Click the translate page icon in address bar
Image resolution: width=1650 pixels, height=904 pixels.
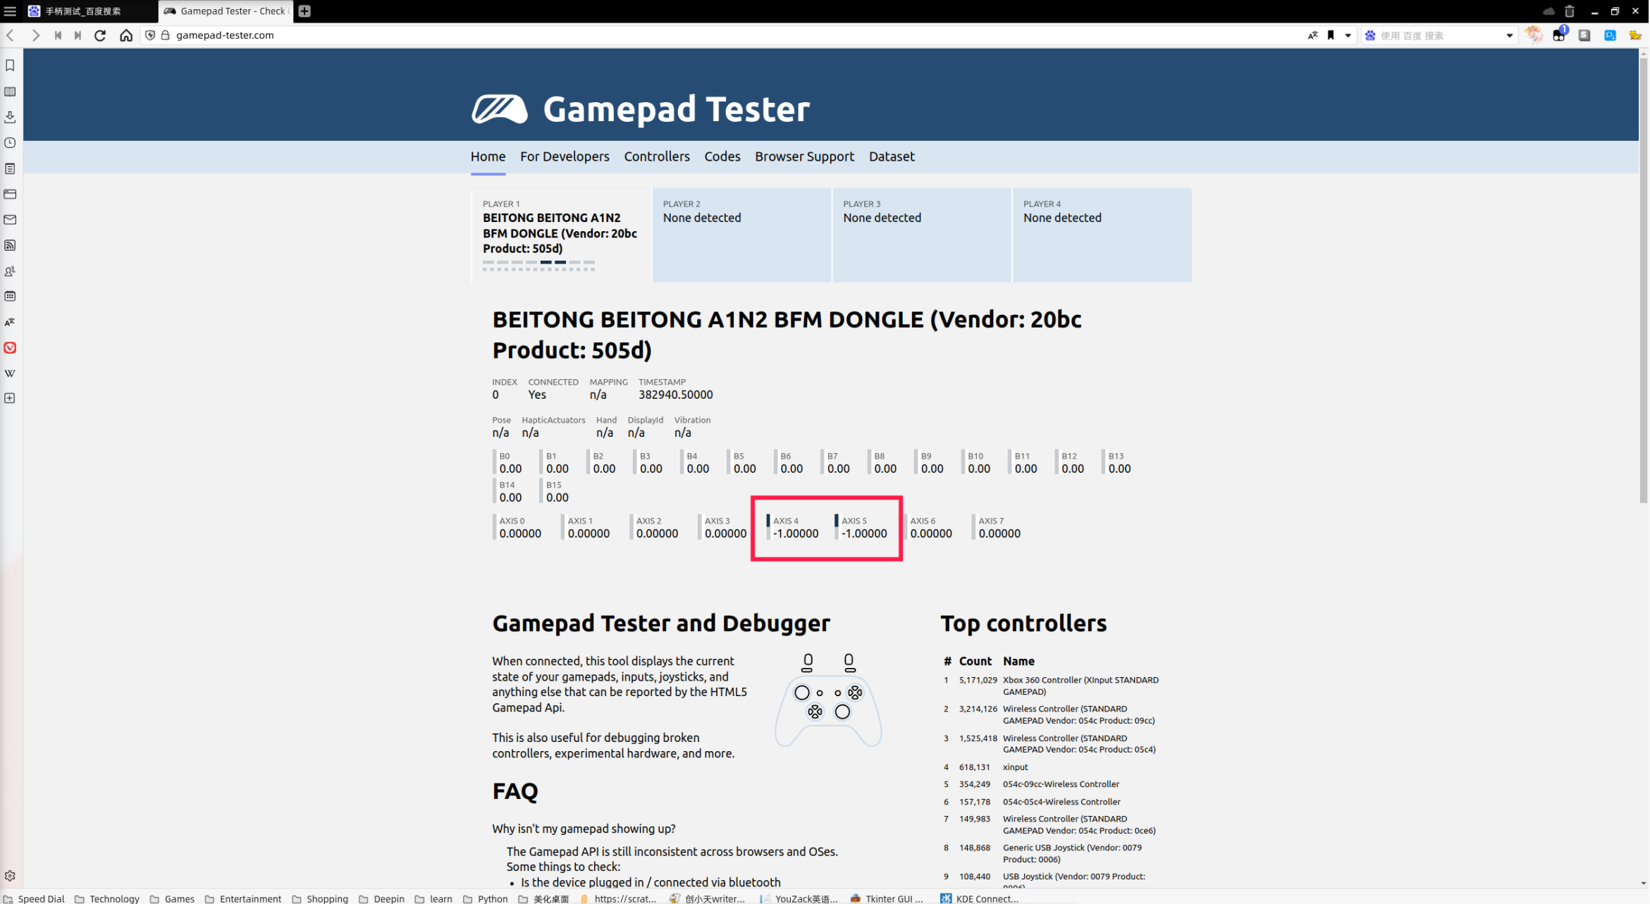1312,35
